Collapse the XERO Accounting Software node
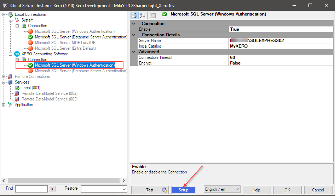Screen dimensions: 335x196 pos(10,54)
